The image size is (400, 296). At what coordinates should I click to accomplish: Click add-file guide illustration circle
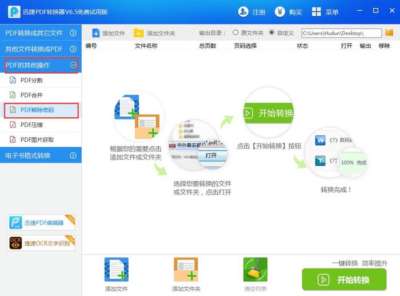138,117
